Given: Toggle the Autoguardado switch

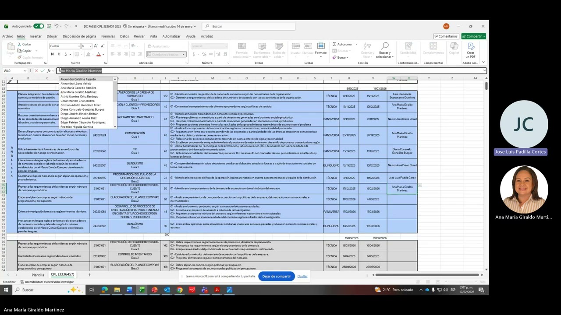Looking at the screenshot, I should coord(39,26).
